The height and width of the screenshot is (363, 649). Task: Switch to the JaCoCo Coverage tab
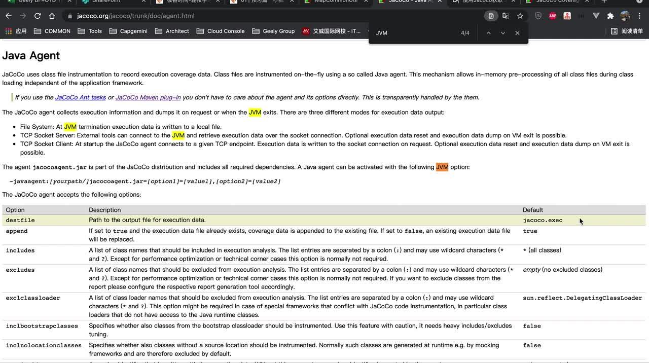tap(557, 2)
